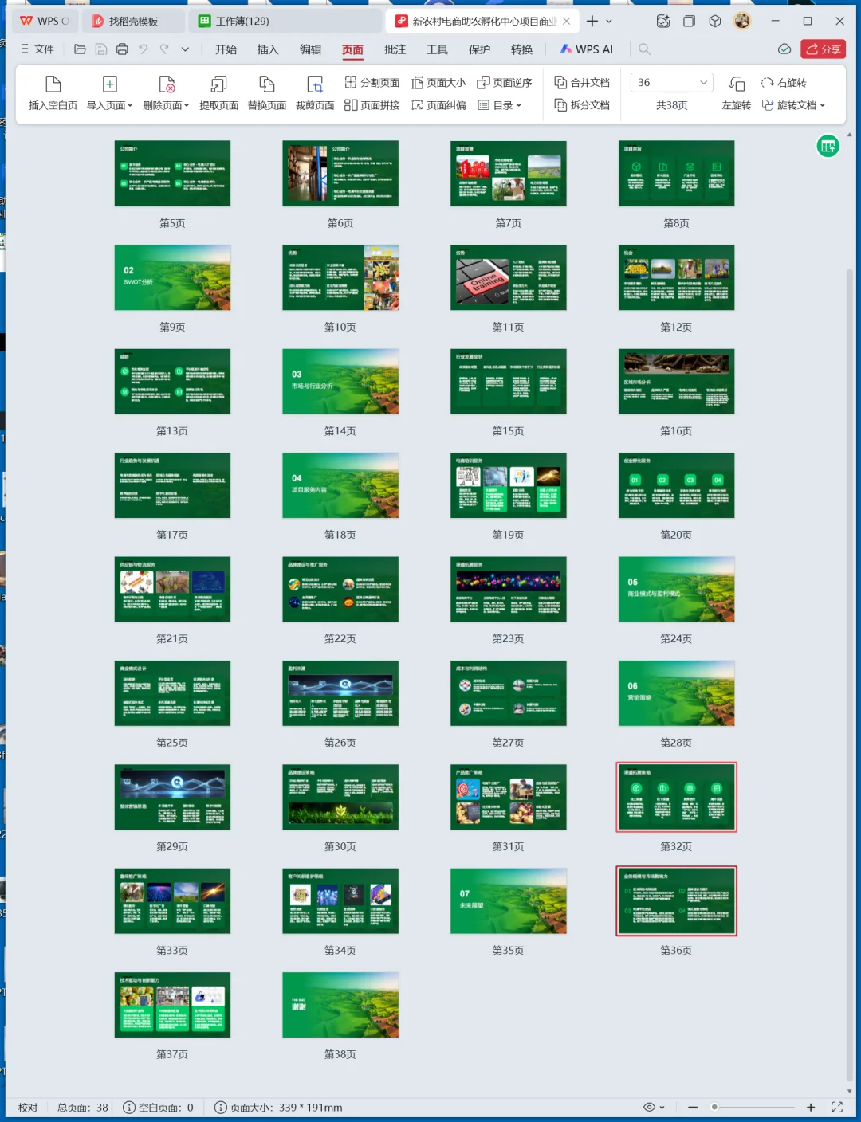Screen dimensions: 861x1122
Task: Click the 页面大小: 339 * 191mm status entry
Action: coord(279,1108)
